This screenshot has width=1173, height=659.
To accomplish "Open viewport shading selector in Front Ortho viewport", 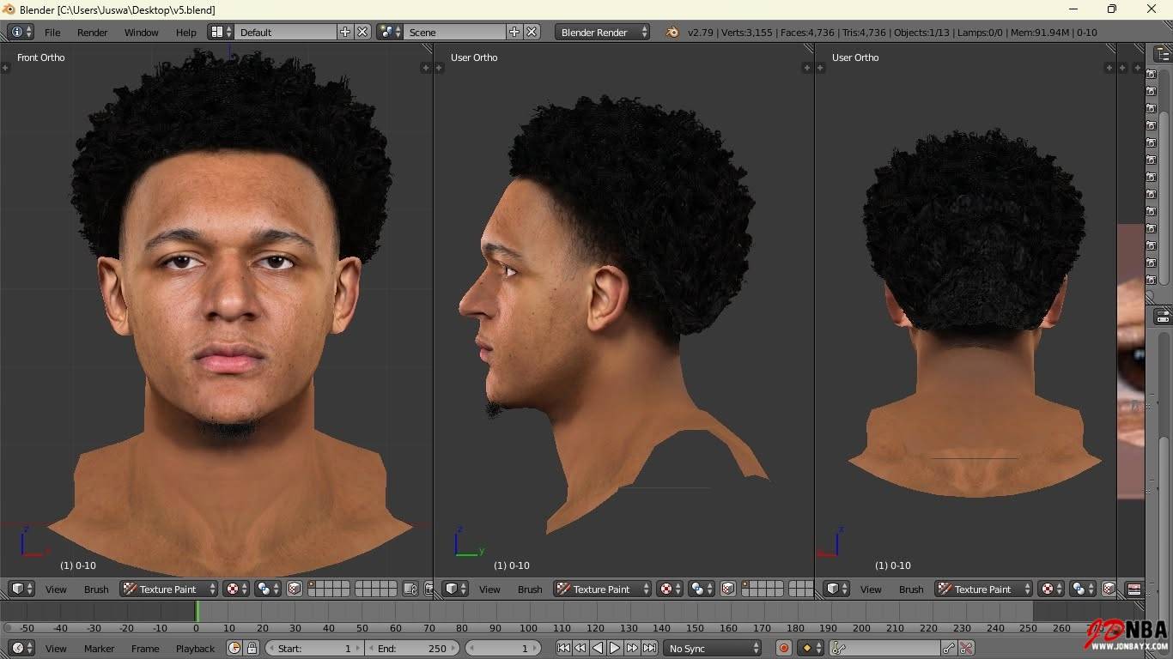I will [x=236, y=589].
